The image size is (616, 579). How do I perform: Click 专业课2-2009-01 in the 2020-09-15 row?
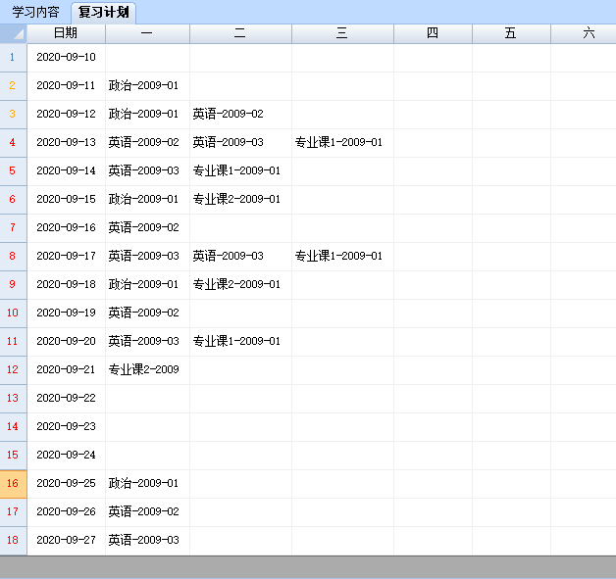240,200
